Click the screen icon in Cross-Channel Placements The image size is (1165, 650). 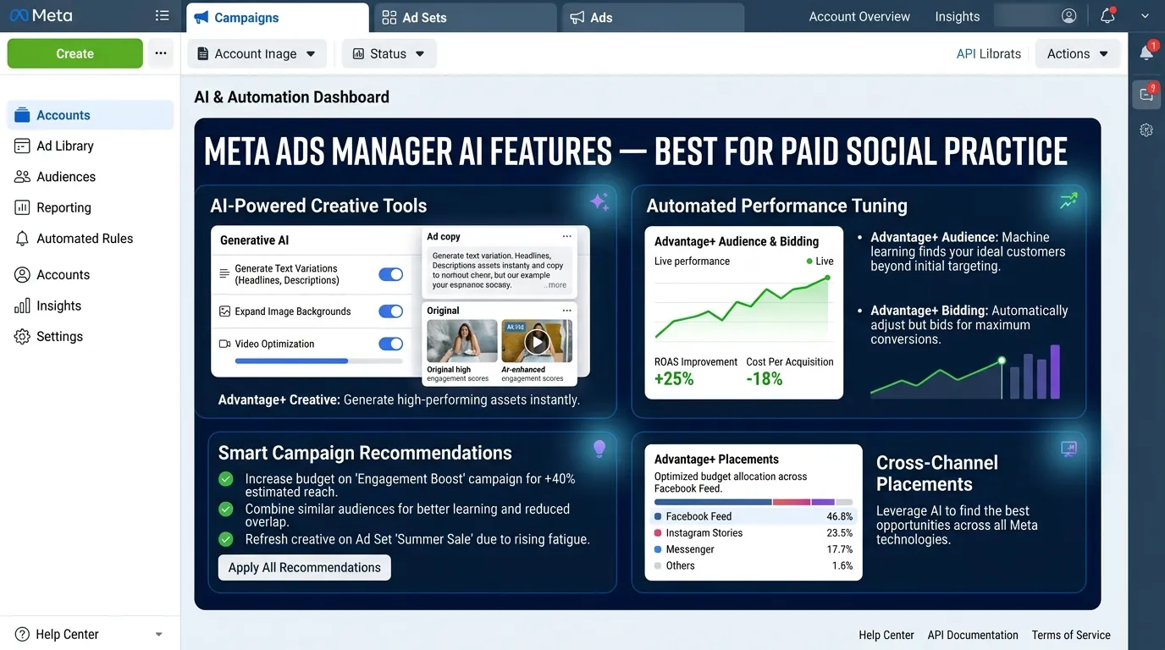click(x=1068, y=449)
